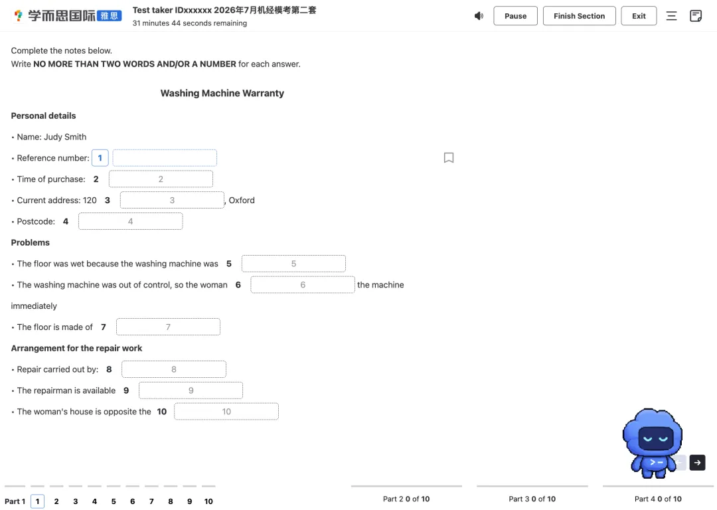Click the 'Personal details' heading
Image resolution: width=717 pixels, height=510 pixels.
coord(43,116)
